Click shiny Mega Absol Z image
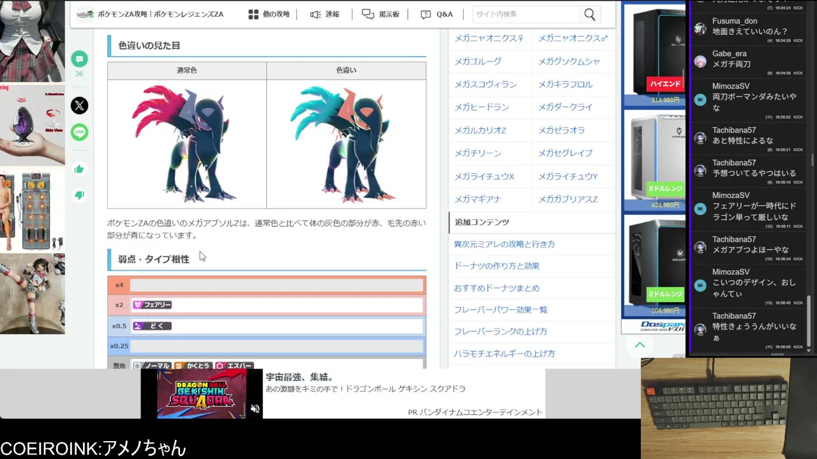The image size is (817, 459). pyautogui.click(x=345, y=143)
